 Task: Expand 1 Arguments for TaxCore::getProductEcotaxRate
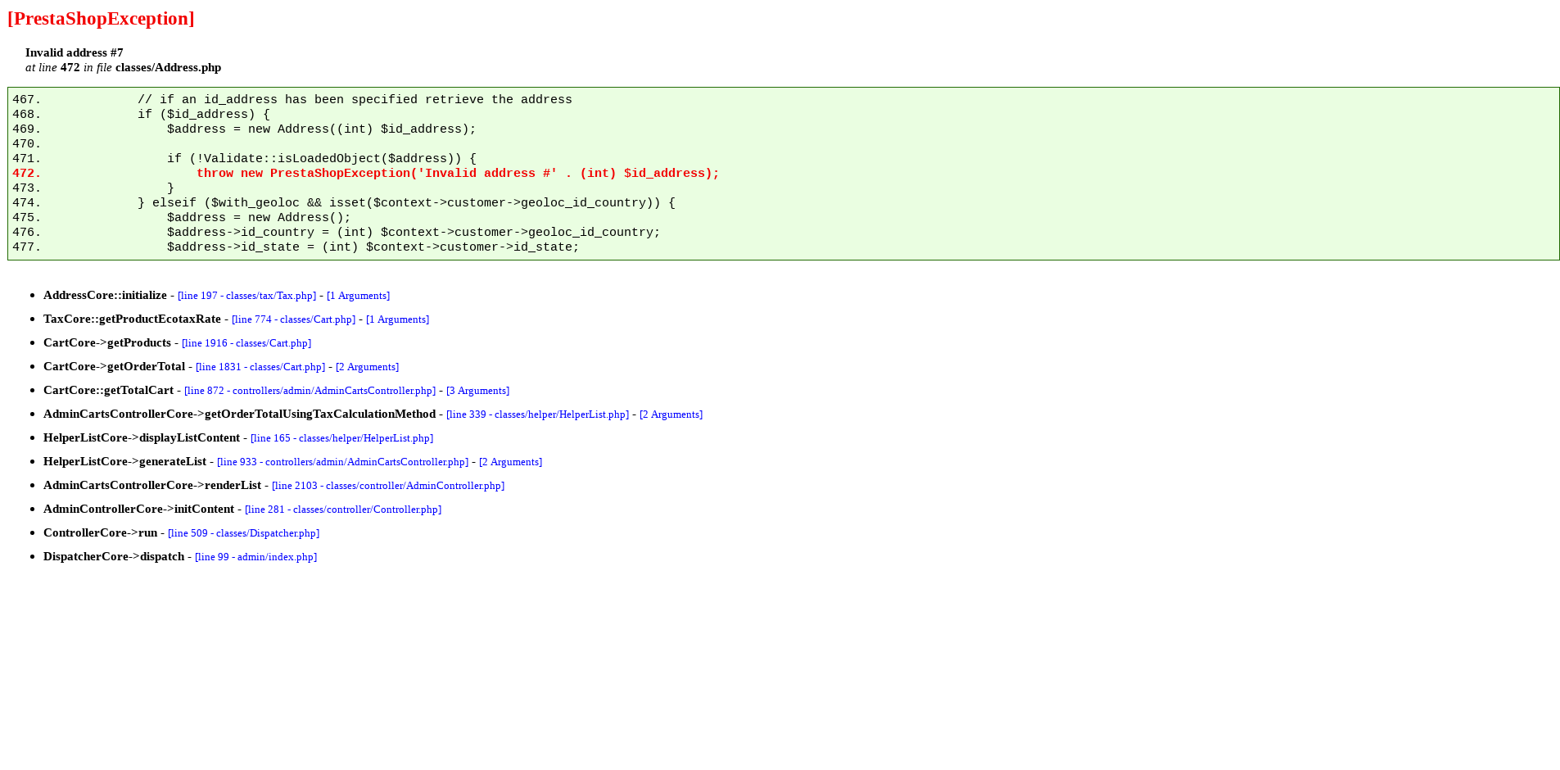pos(397,319)
